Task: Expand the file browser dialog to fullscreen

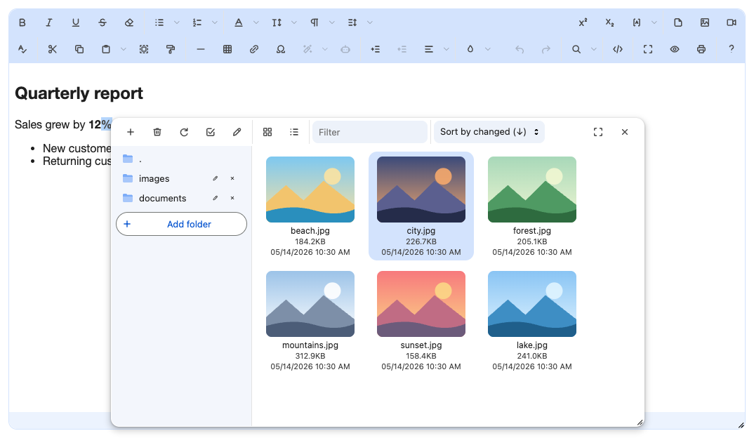Action: point(598,132)
